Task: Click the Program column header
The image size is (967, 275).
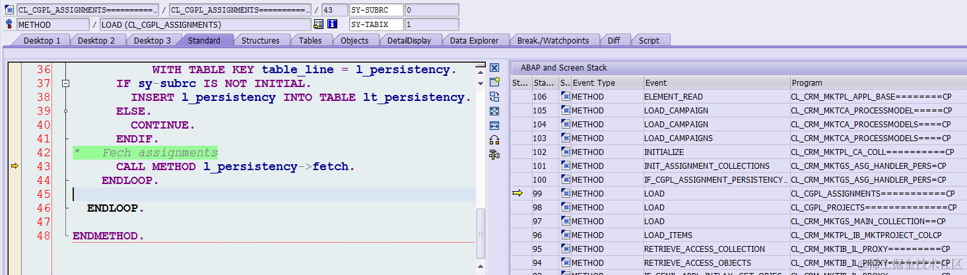Action: coord(878,83)
